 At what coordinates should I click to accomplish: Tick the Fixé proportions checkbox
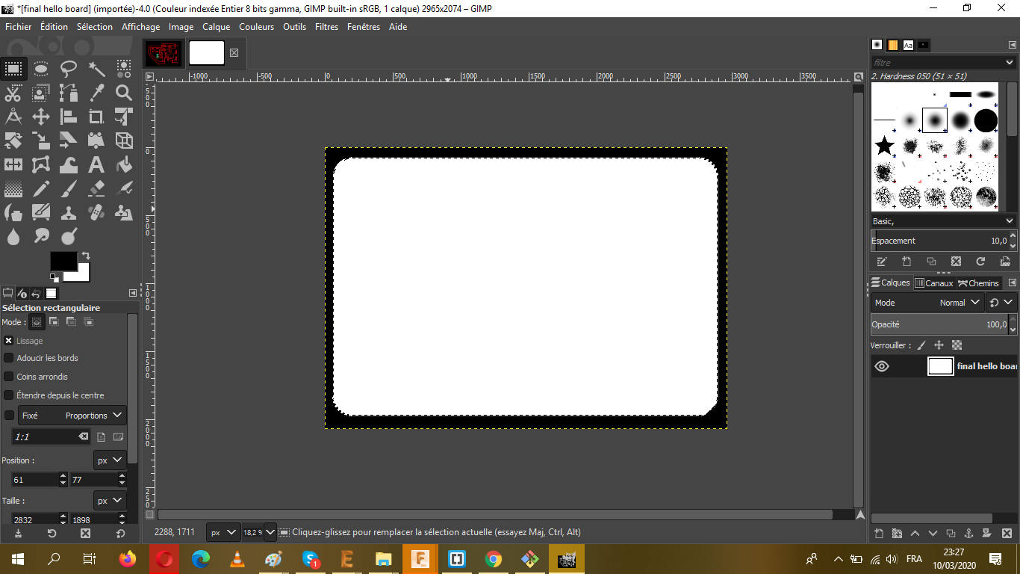[x=9, y=416]
